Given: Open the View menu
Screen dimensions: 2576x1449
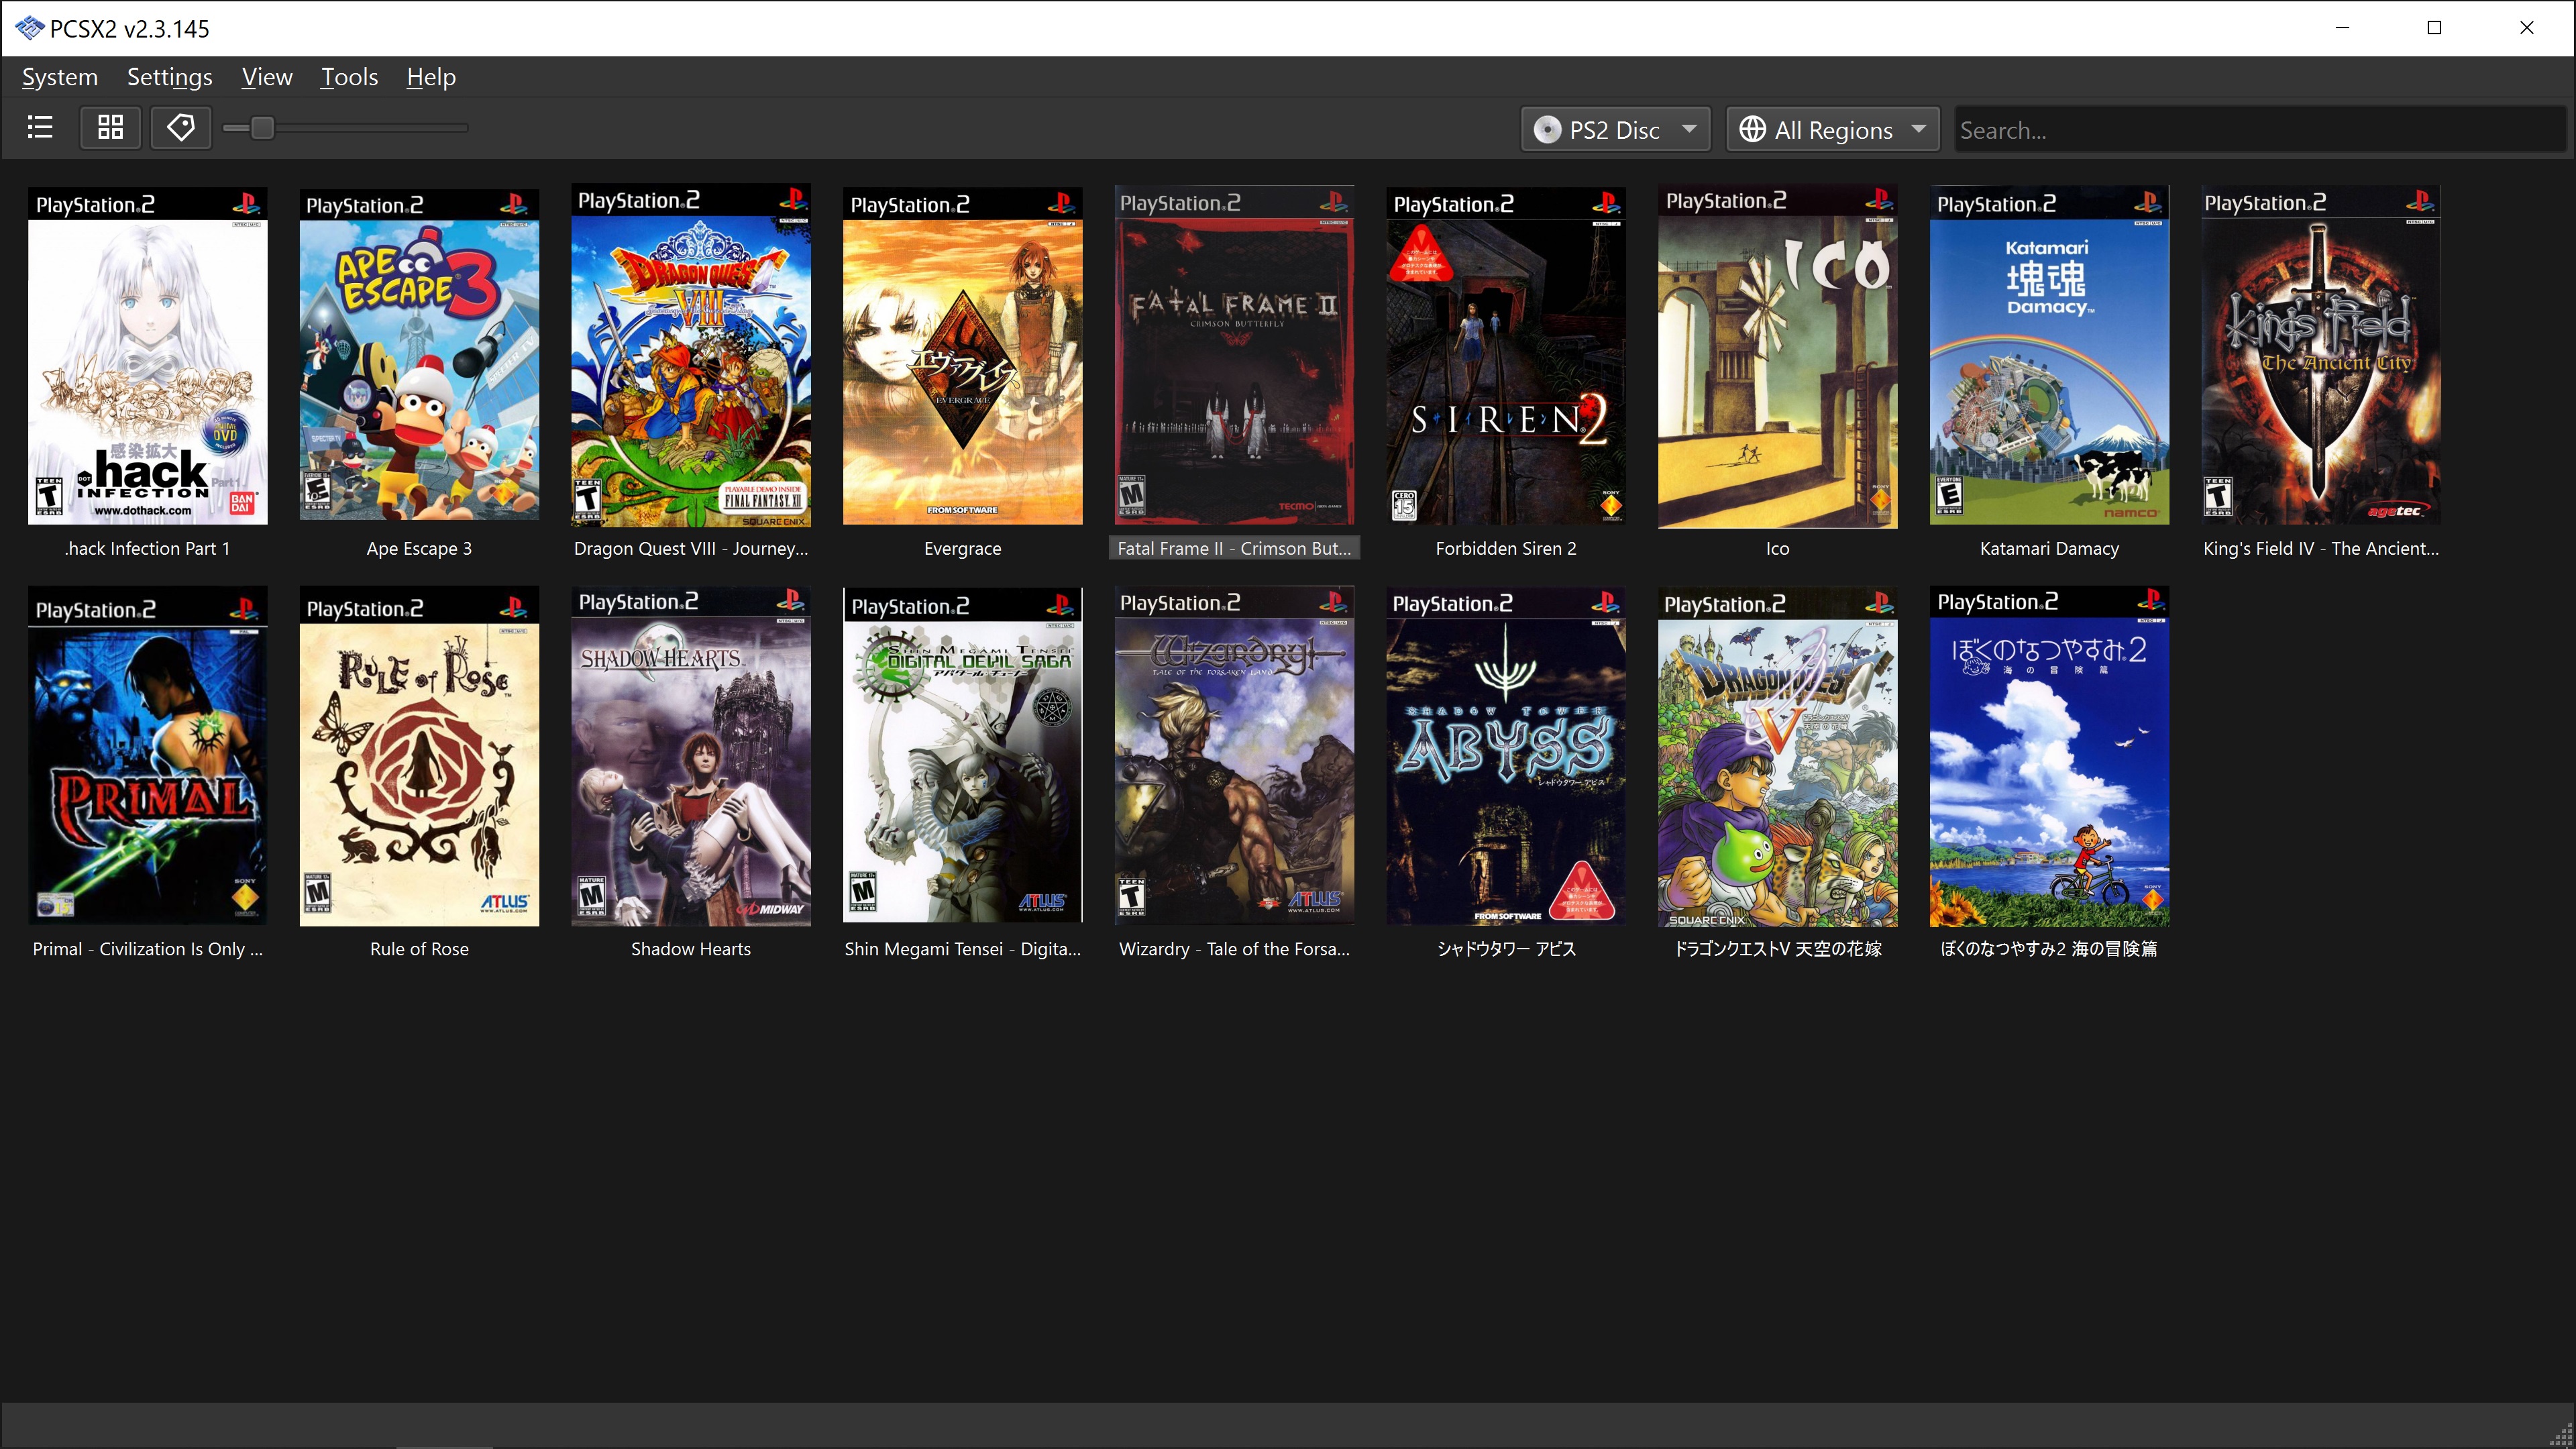Looking at the screenshot, I should (x=267, y=77).
